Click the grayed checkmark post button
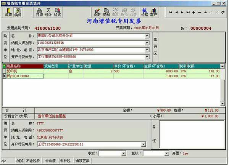Screen dimensions: 229x165 click(x=211, y=13)
